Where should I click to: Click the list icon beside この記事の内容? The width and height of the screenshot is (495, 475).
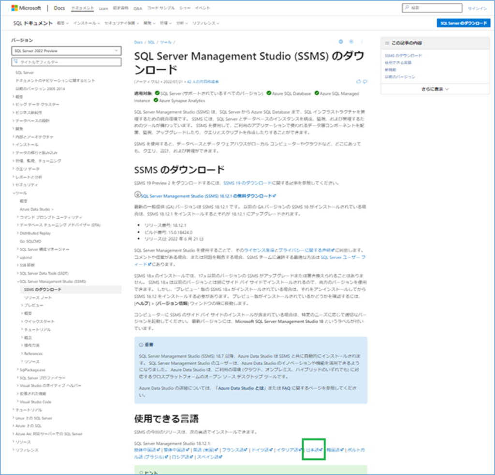pyautogui.click(x=387, y=43)
